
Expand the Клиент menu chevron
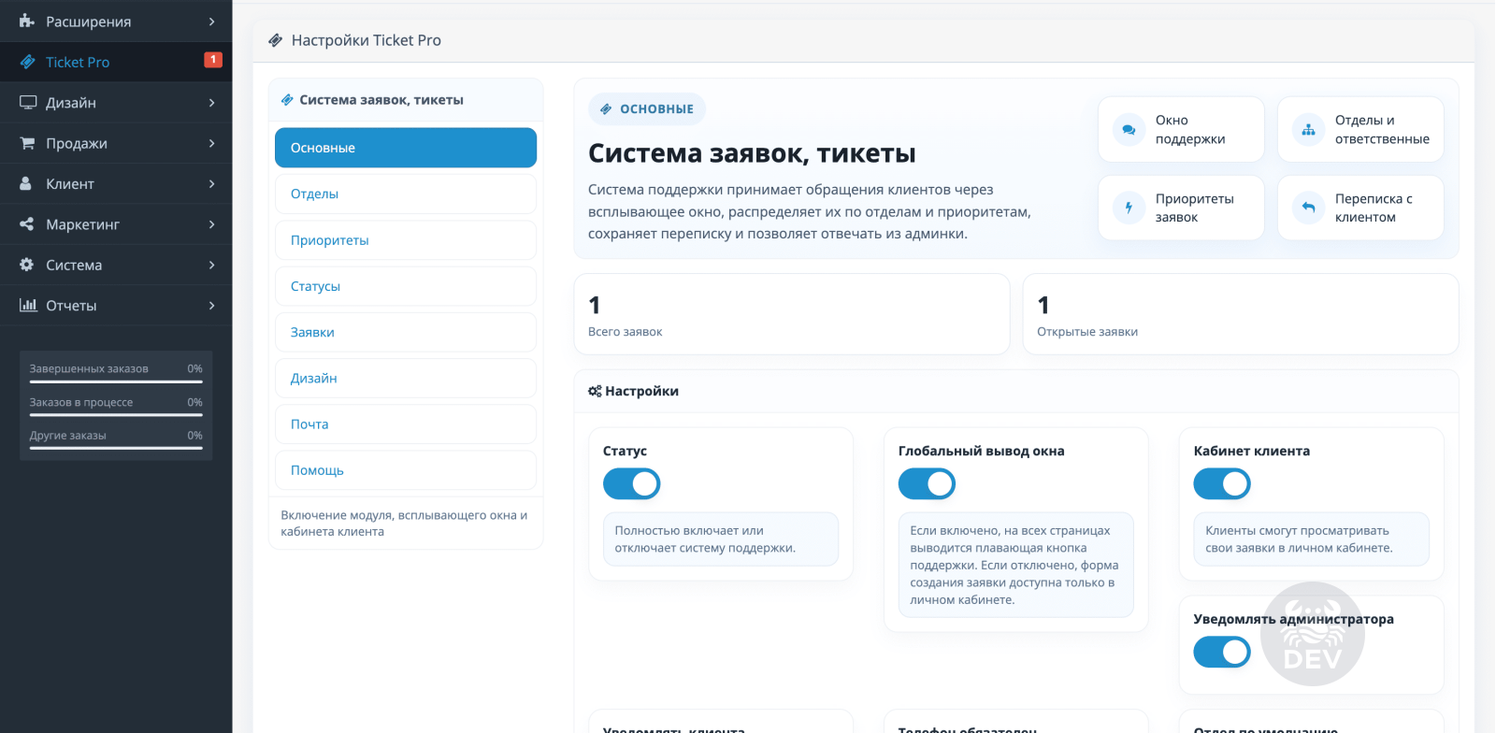212,184
